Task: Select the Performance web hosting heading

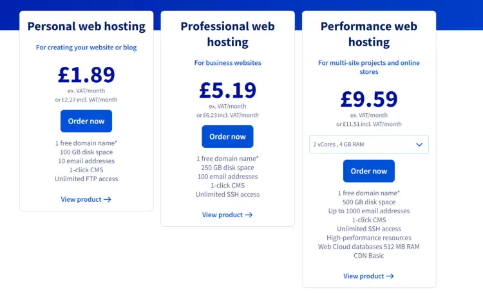Action: (369, 34)
